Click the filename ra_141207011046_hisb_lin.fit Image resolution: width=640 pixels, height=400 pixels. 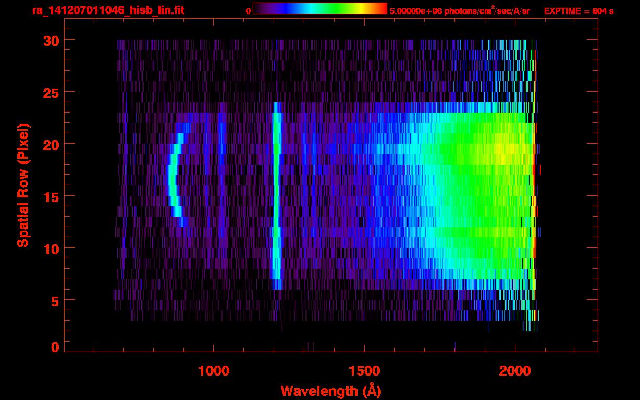(108, 10)
